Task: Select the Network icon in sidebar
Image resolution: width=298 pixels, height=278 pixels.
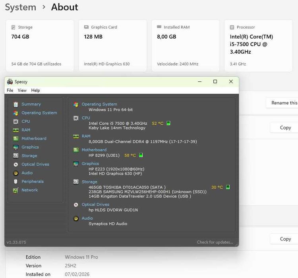Action: click(x=16, y=190)
